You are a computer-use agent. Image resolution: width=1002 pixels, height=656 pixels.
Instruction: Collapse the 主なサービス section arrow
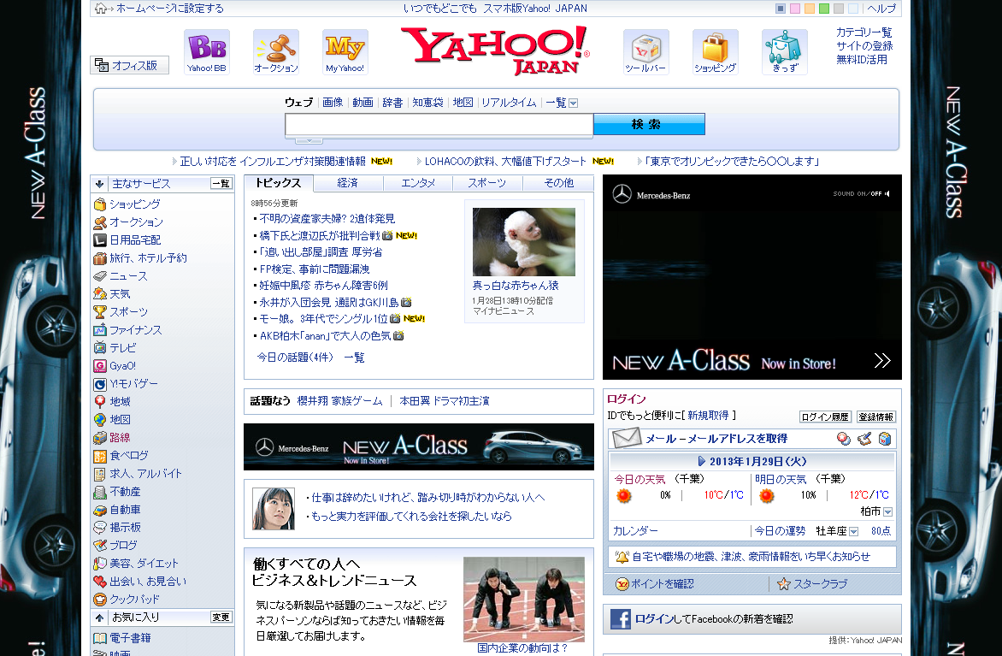(x=100, y=184)
